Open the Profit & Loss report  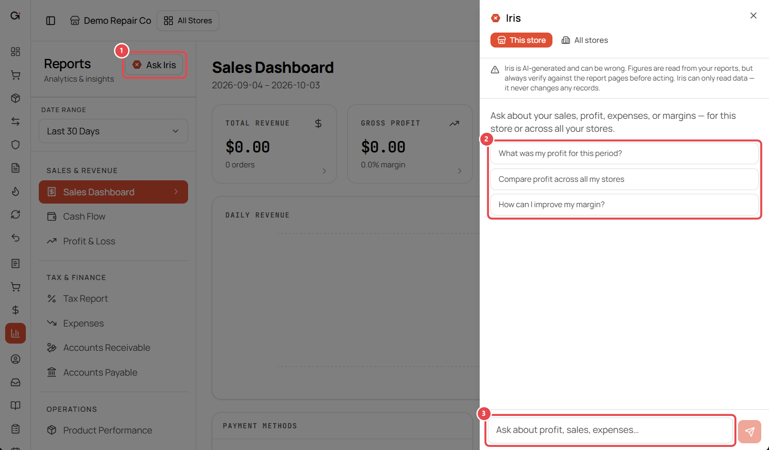[113, 241]
